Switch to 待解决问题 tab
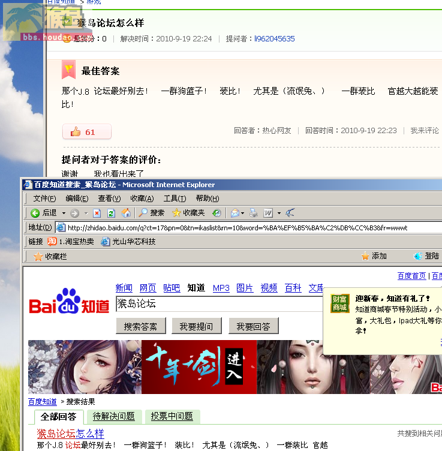The height and width of the screenshot is (451, 442). 114,416
